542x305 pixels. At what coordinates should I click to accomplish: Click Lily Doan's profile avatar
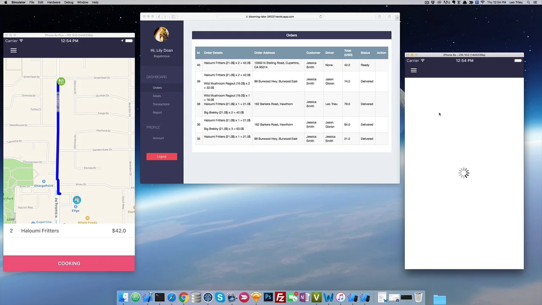click(161, 35)
